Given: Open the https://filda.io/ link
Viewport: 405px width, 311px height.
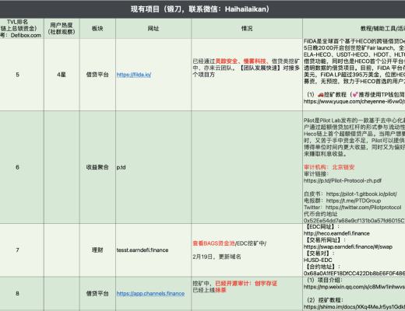Looking at the screenshot, I should tap(134, 75).
